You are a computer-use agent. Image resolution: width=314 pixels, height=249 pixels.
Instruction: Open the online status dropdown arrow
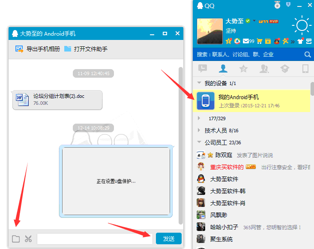click(254, 21)
